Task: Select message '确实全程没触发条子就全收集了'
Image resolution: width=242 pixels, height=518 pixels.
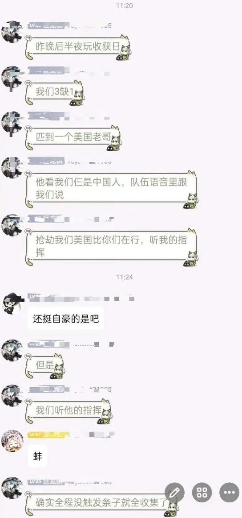Action: (102, 503)
